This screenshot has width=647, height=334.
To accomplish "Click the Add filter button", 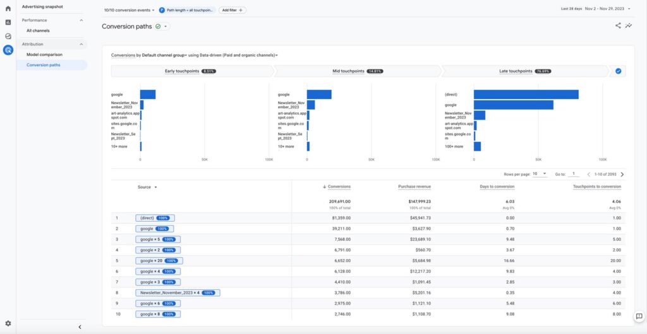I will pos(233,10).
